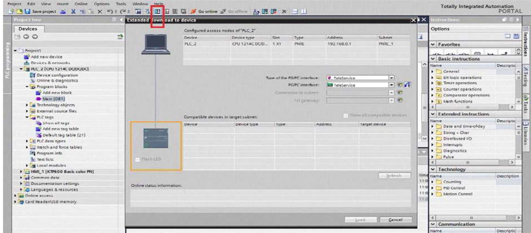Screen dimensions: 531x233
Task: Expand the PLC data types tree node
Action: coord(27,140)
